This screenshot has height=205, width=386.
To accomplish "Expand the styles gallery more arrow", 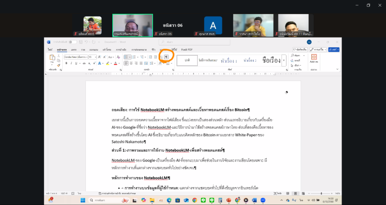I will pyautogui.click(x=284, y=60).
